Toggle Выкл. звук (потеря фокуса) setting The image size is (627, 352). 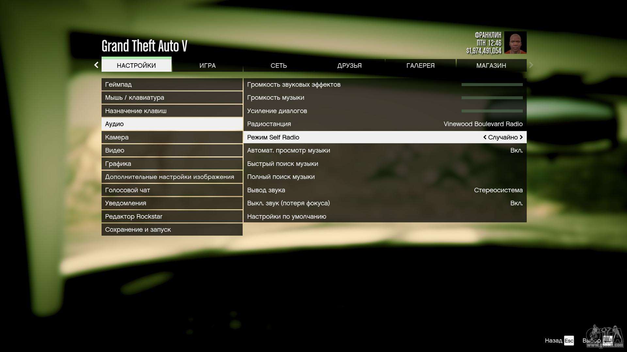(385, 203)
